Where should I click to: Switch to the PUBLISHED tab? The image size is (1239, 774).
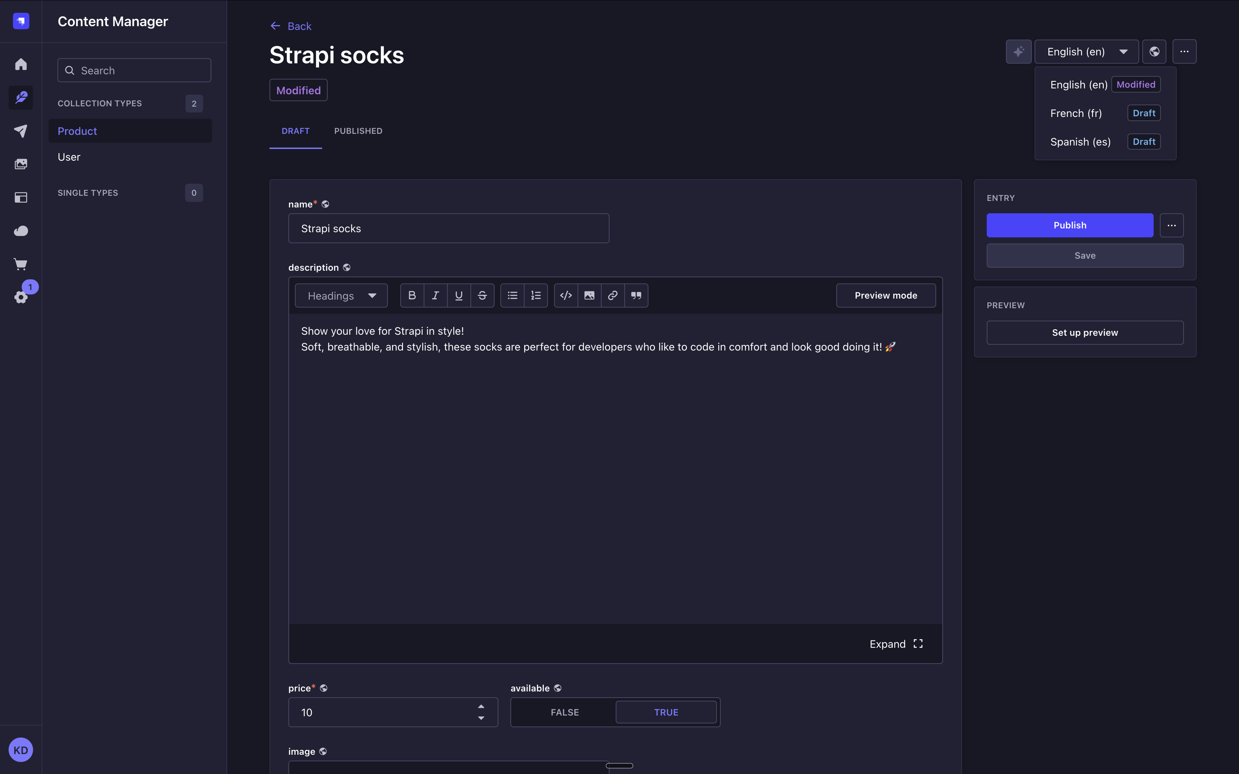click(x=358, y=131)
